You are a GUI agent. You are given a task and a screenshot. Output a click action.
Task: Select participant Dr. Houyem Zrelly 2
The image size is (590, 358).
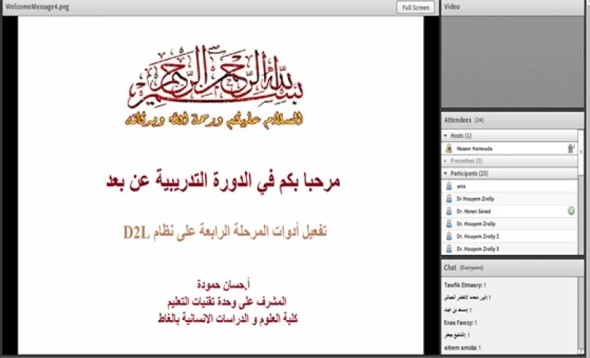tap(509, 236)
